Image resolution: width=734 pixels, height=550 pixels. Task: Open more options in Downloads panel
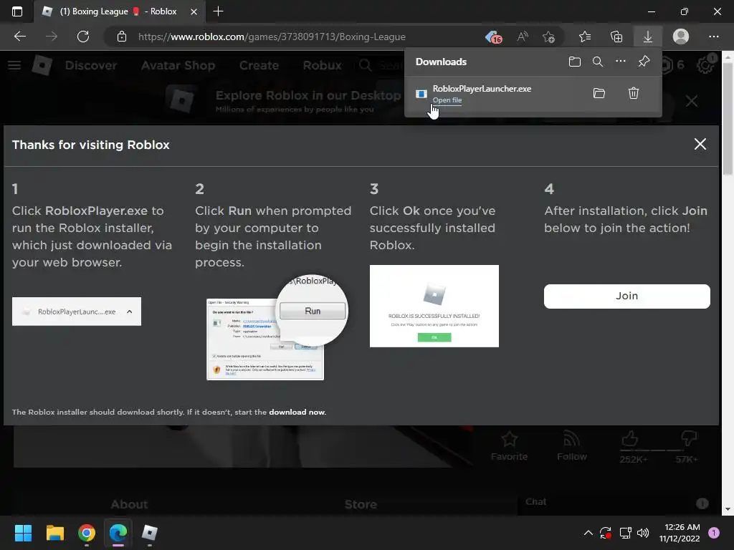tap(621, 62)
